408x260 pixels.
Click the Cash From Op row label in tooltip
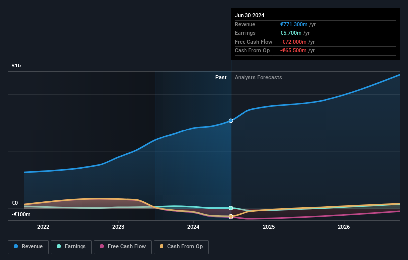252,51
